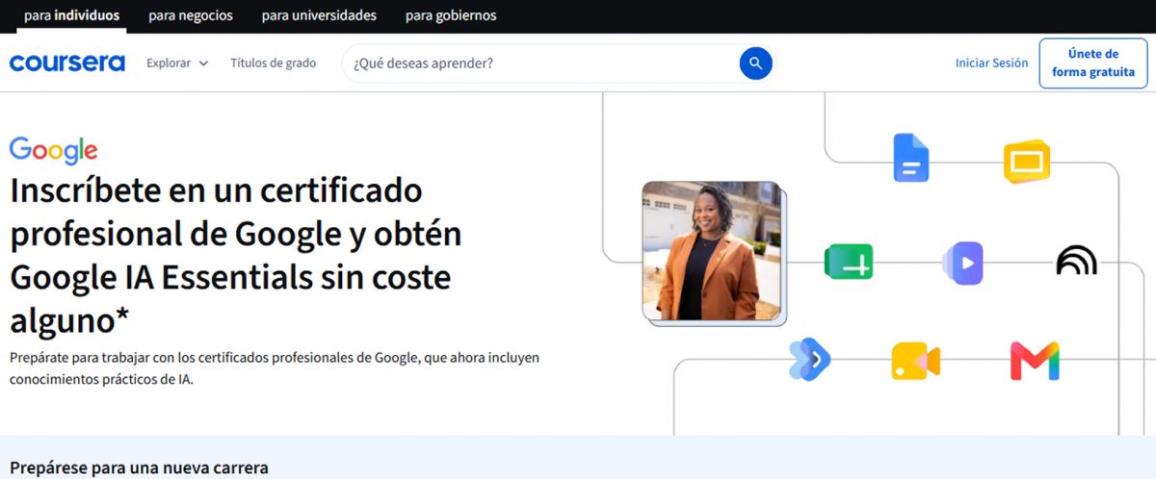Click the blue search magnifier button
1156x479 pixels.
(x=755, y=63)
